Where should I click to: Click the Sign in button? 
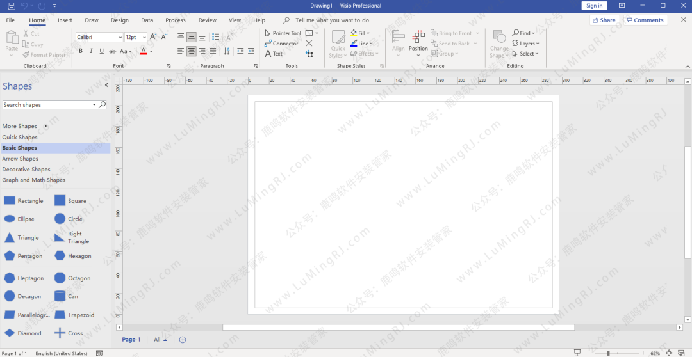[x=594, y=6]
